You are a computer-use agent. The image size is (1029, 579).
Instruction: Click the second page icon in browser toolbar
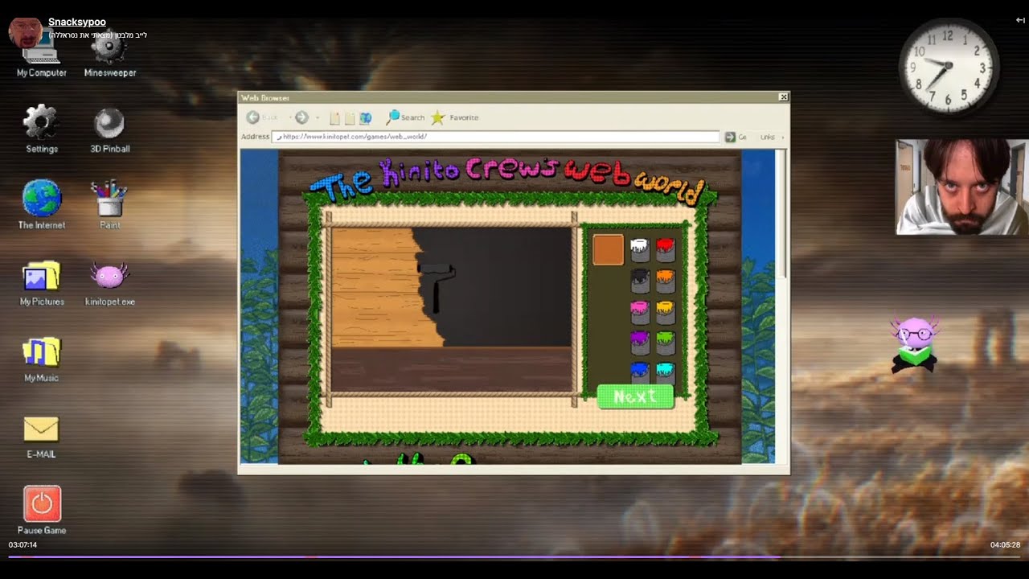350,118
